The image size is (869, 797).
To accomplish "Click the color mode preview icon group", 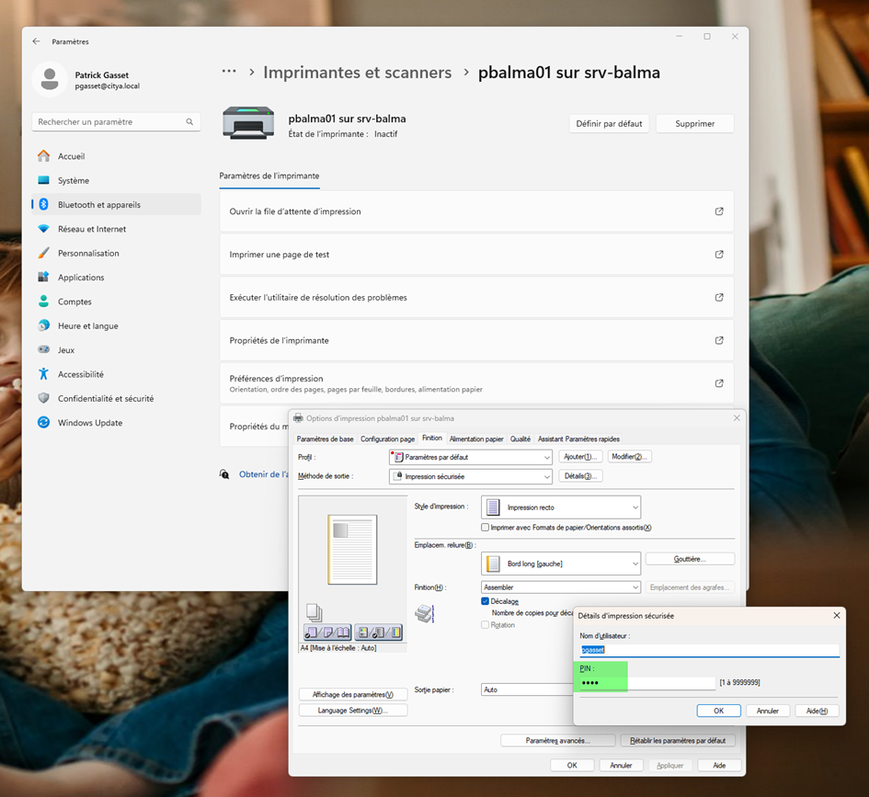I will point(379,632).
